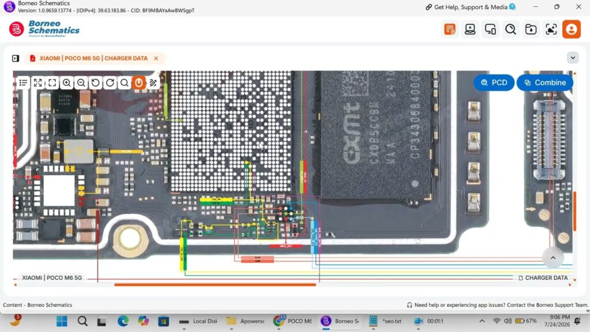Rotate the board view clockwise
The width and height of the screenshot is (590, 332).
click(x=110, y=83)
